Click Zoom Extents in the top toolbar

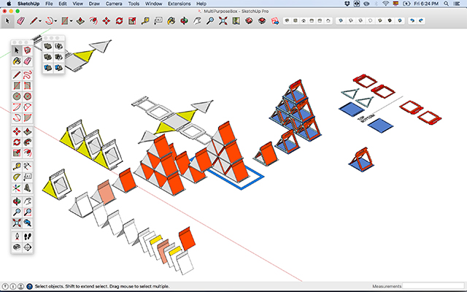tap(223, 21)
